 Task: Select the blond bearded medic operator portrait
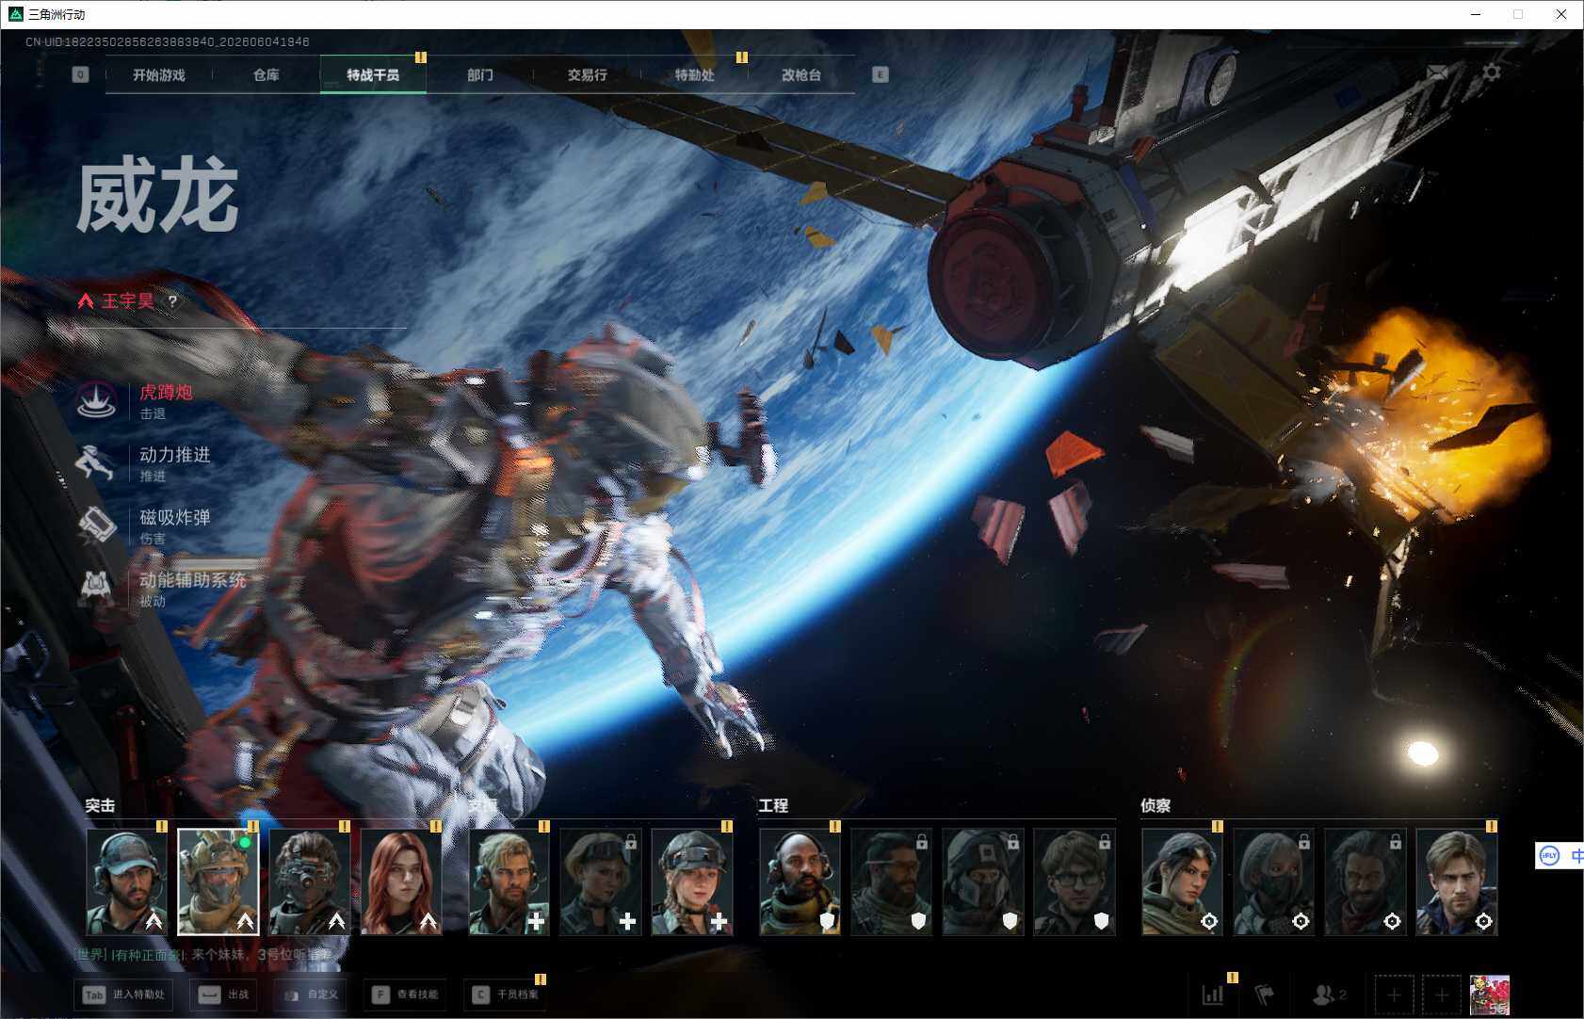(x=509, y=882)
